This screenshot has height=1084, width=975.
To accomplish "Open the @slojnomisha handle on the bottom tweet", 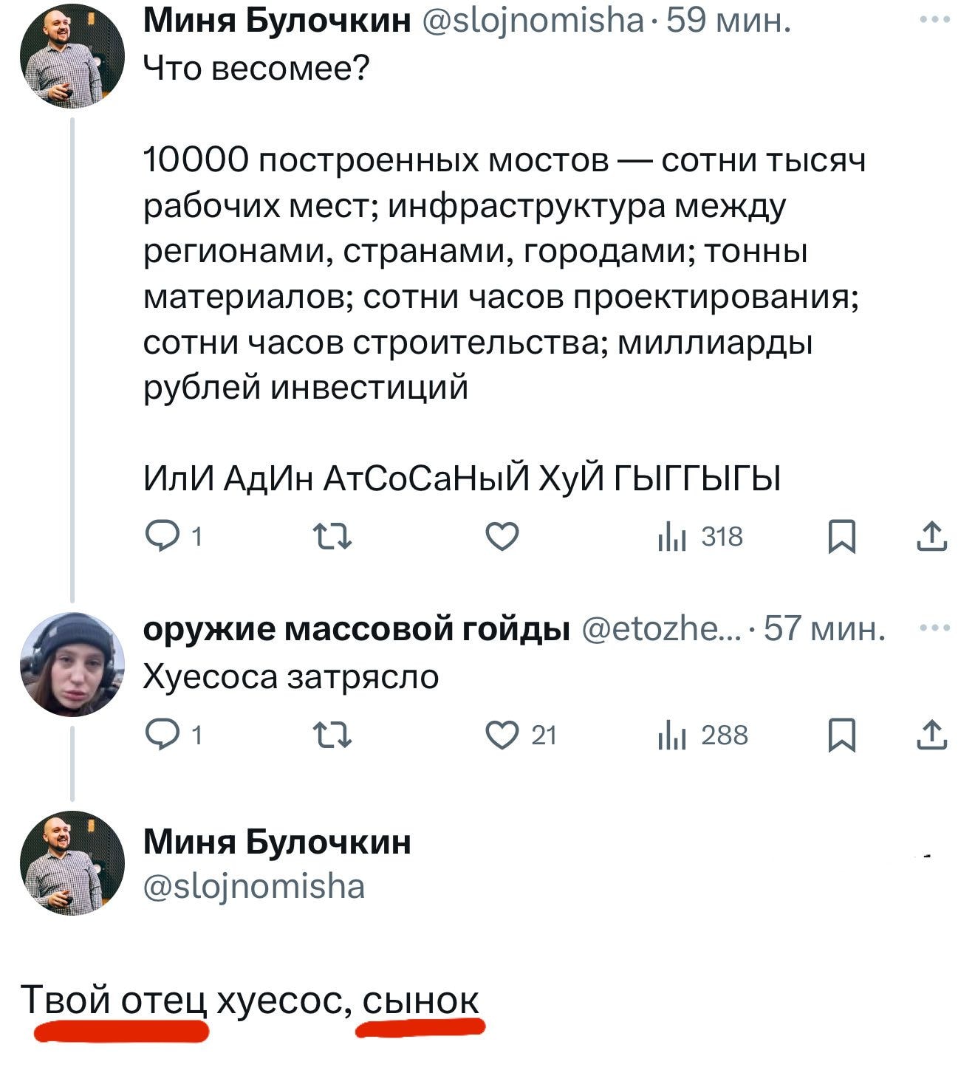I will click(254, 886).
